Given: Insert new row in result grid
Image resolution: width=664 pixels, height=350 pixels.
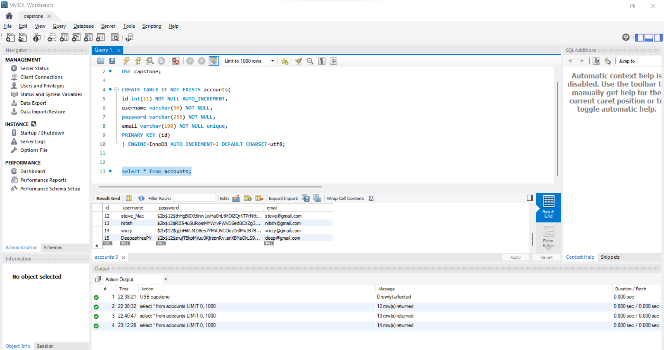Looking at the screenshot, I should (x=248, y=198).
